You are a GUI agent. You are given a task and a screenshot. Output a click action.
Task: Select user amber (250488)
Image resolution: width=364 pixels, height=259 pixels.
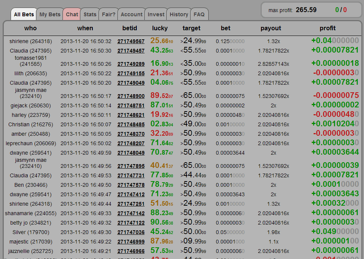point(31,134)
